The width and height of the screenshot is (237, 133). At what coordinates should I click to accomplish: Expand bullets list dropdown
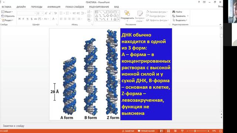point(64,13)
